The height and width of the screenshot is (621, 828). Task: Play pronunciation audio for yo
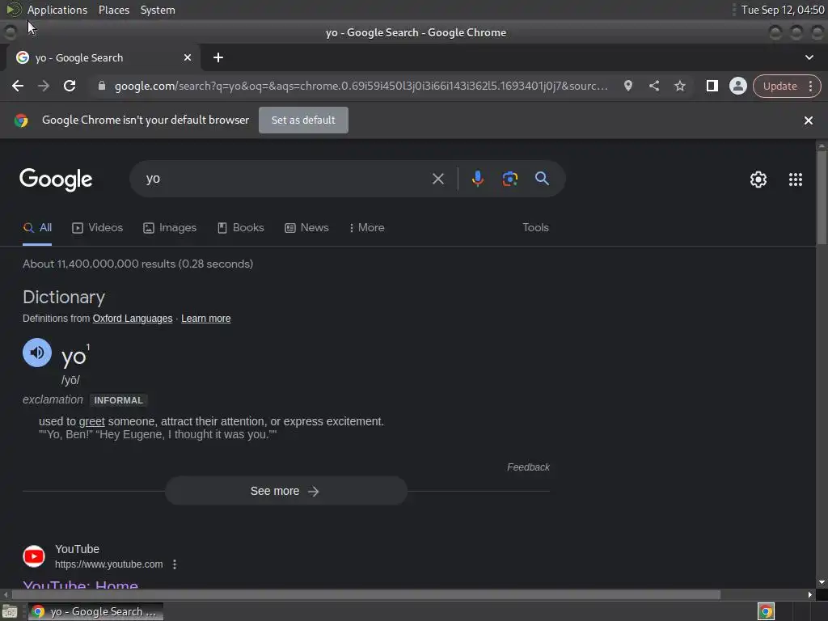[x=37, y=353]
